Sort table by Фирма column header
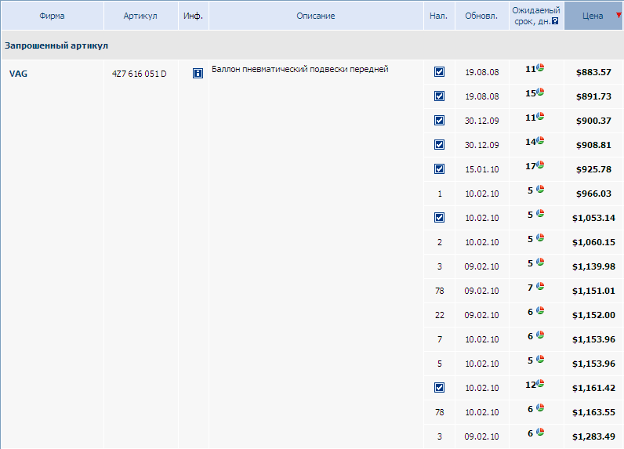 53,16
